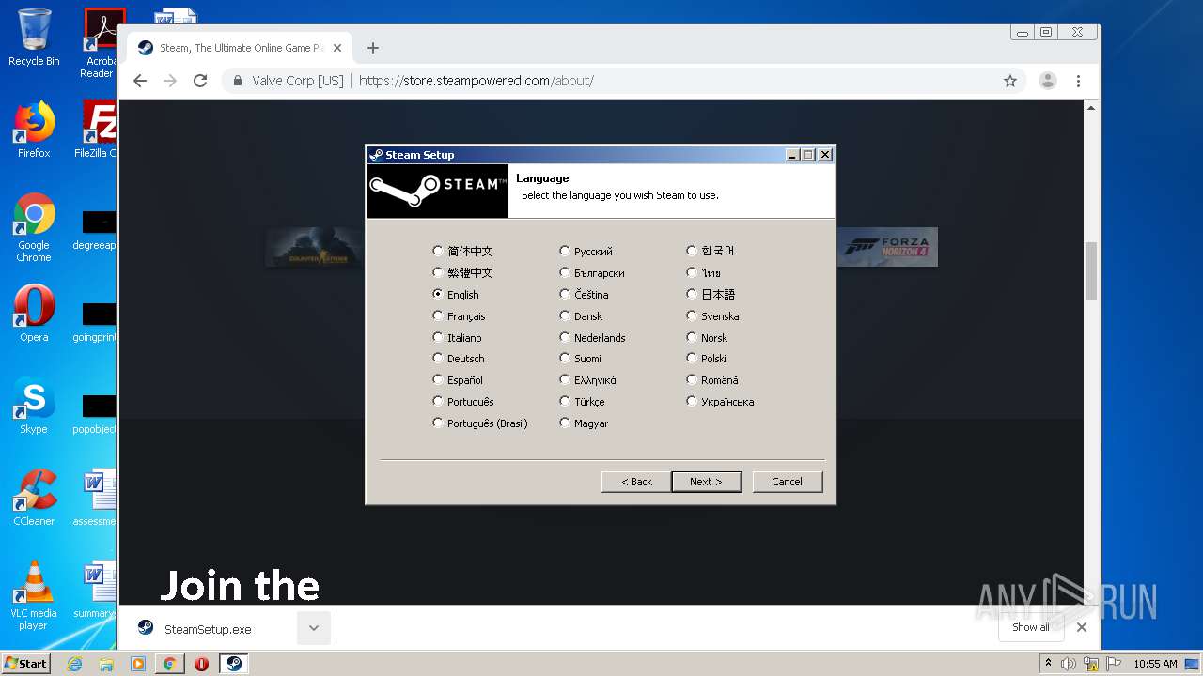Select the Čeština radio button
The image size is (1203, 676).
coord(565,294)
